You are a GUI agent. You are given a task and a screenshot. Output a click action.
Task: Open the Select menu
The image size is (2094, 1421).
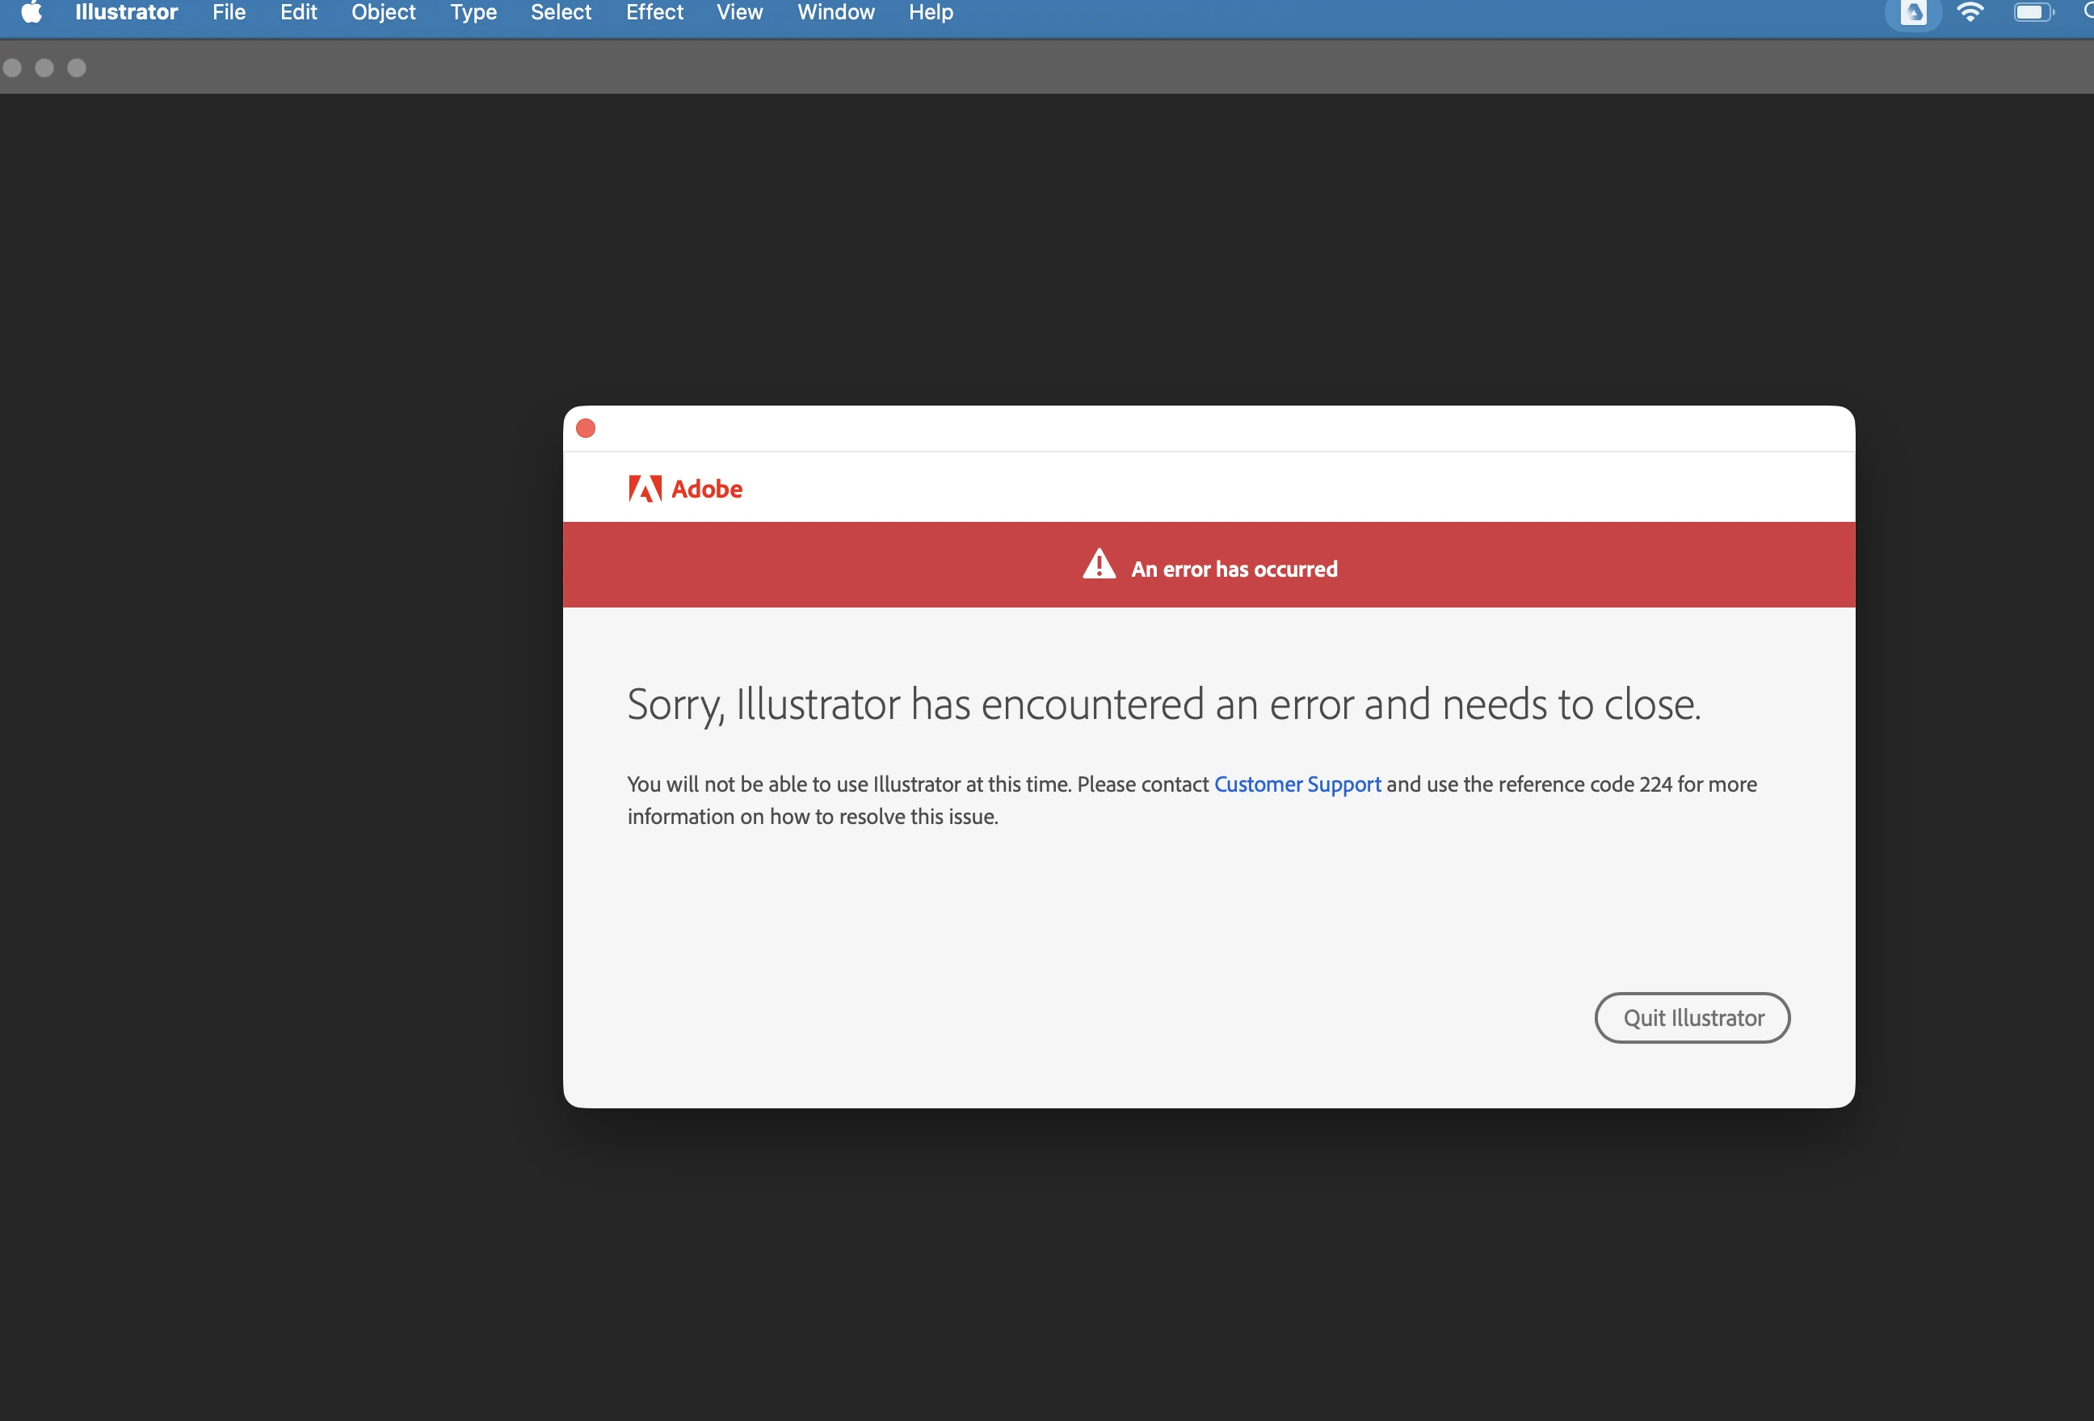click(x=561, y=13)
